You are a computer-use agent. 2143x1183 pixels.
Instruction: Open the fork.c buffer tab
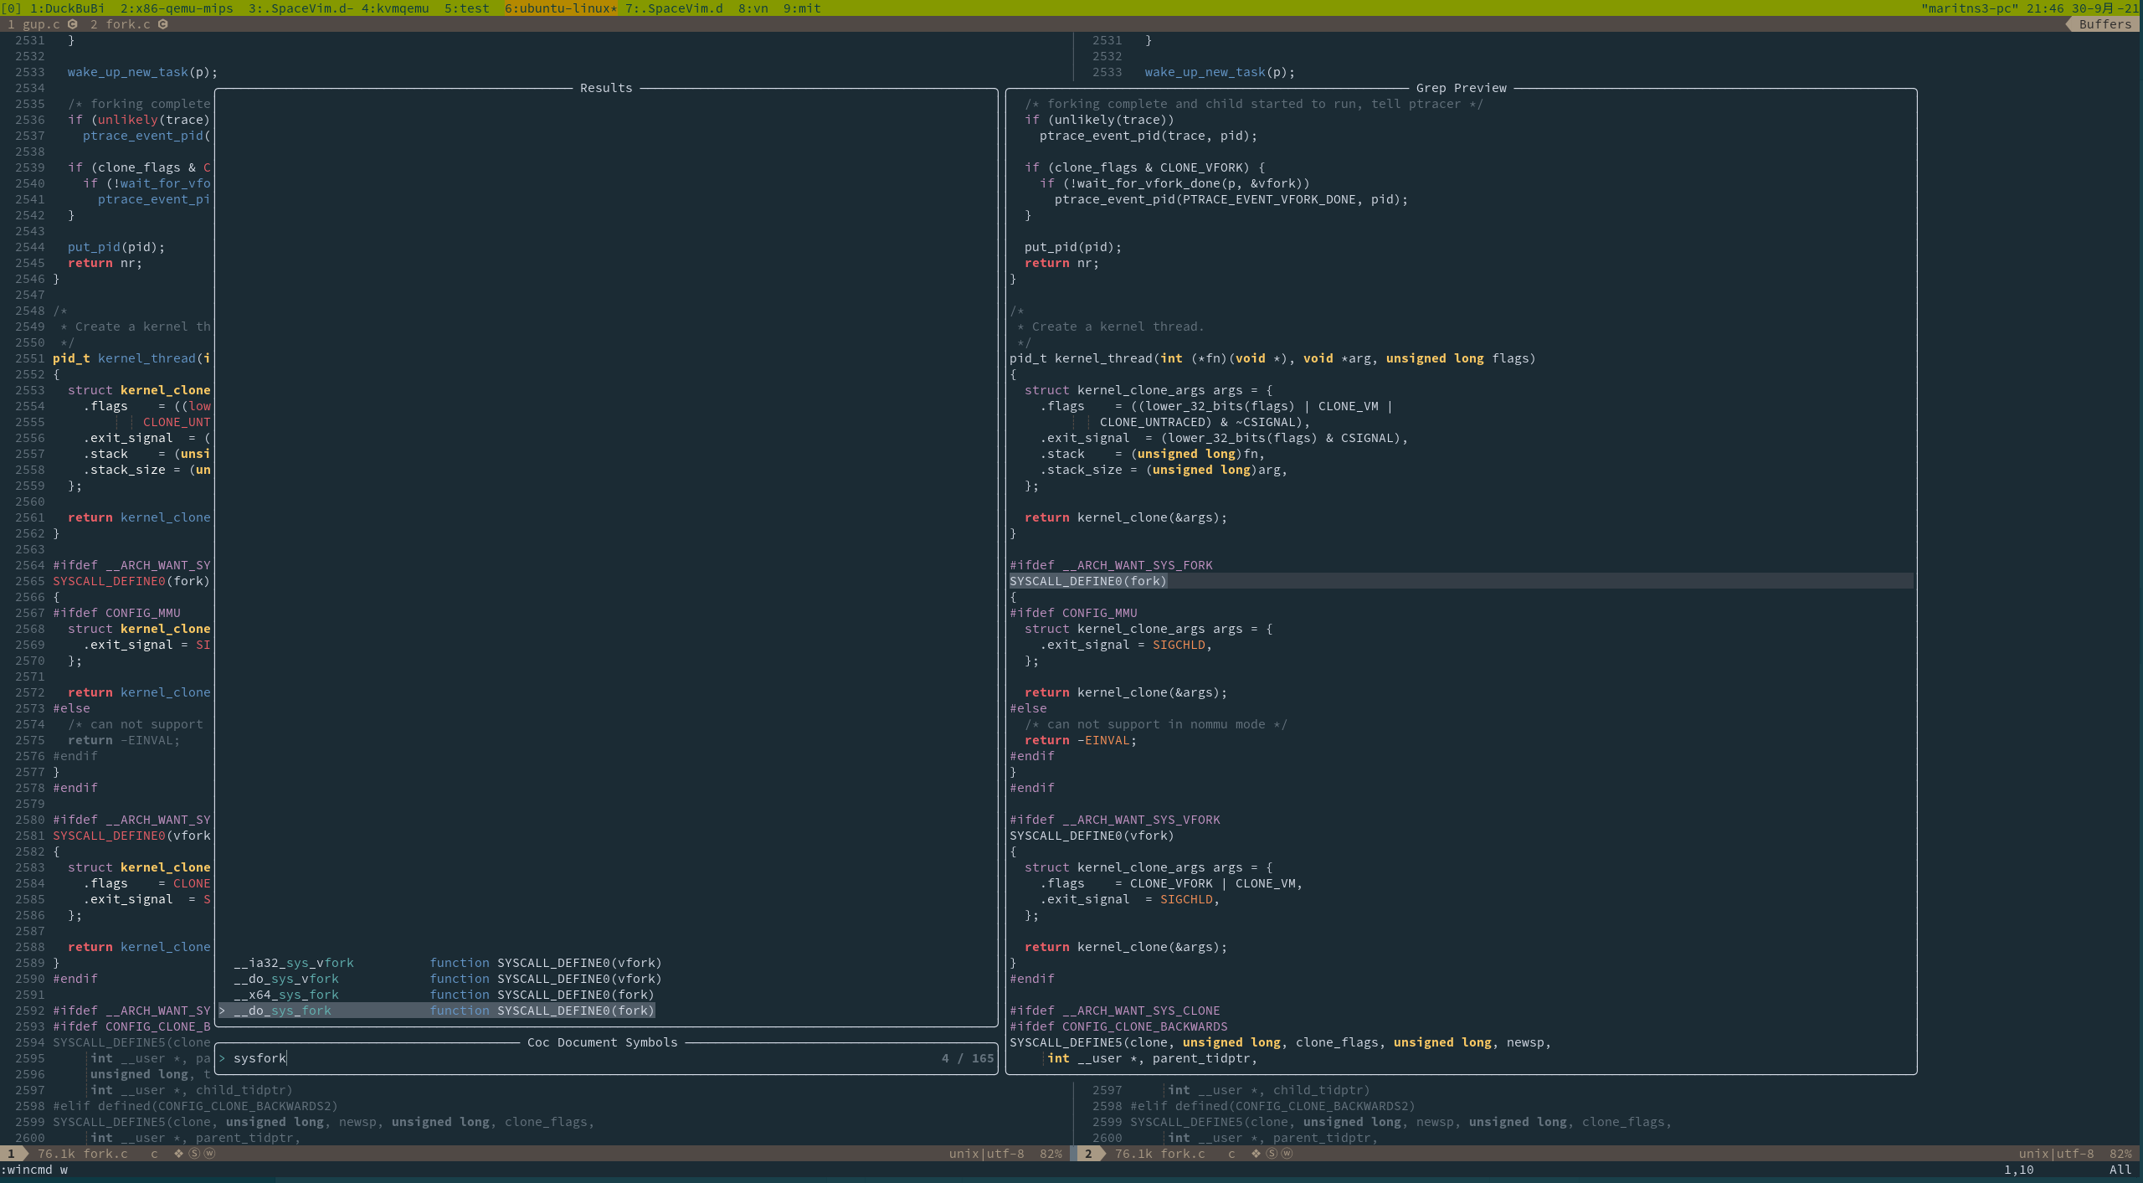pos(128,24)
